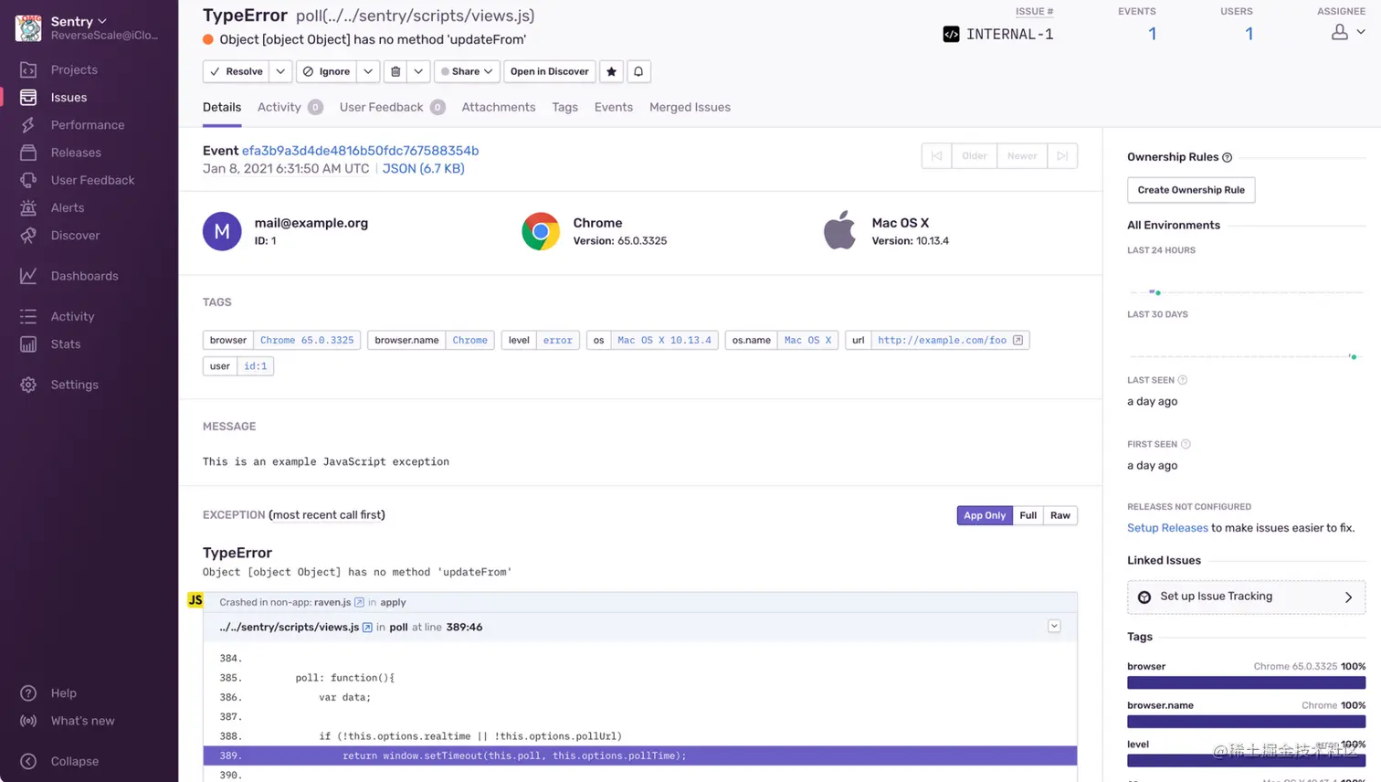1381x782 pixels.
Task: Click the mail@example.org user avatar
Action: [222, 231]
